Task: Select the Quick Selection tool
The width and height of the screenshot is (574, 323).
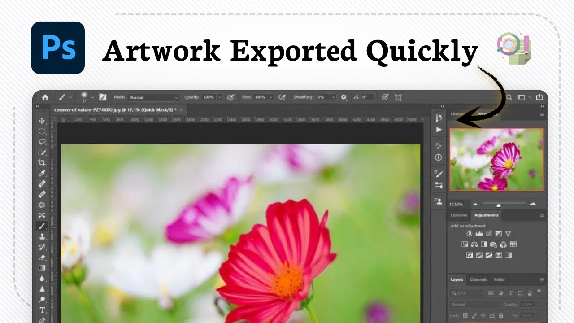Action: tap(42, 152)
